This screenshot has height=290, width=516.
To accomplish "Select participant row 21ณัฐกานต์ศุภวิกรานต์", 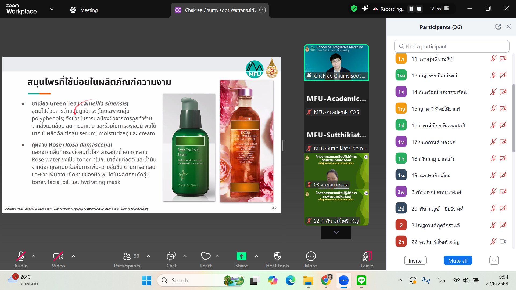I will click(451, 225).
